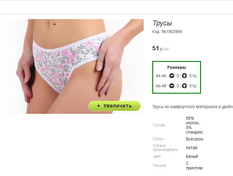
Task: Click the green Увеличить button
Action: 114,106
